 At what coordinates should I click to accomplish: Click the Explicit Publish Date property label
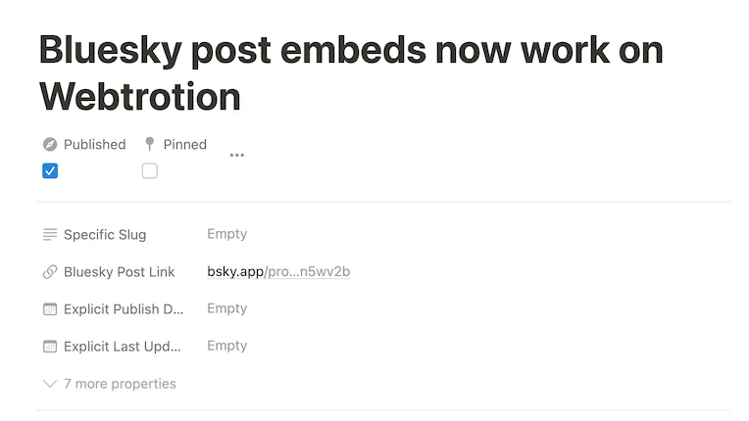(124, 309)
